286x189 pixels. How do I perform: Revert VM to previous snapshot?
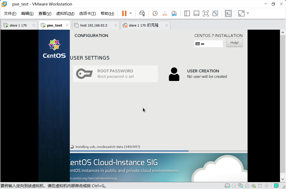tap(164, 14)
